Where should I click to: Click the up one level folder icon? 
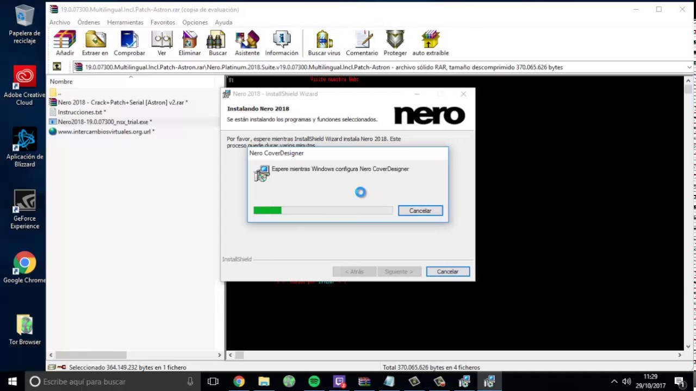(x=57, y=67)
